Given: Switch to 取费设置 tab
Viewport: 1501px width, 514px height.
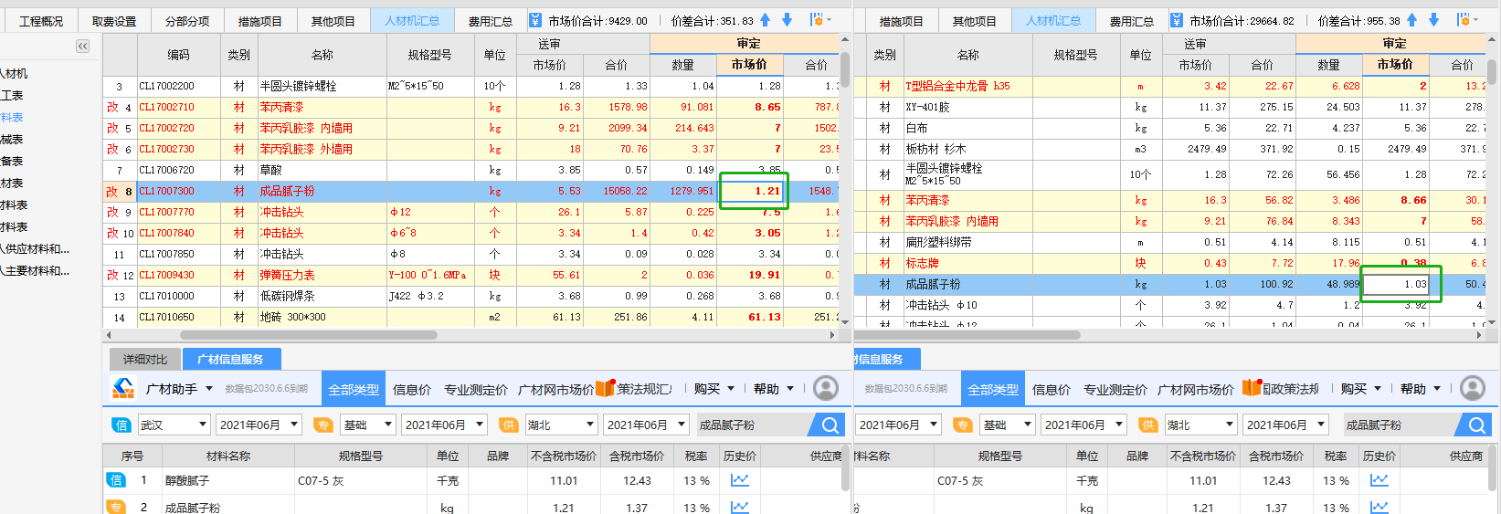Looking at the screenshot, I should click(114, 21).
